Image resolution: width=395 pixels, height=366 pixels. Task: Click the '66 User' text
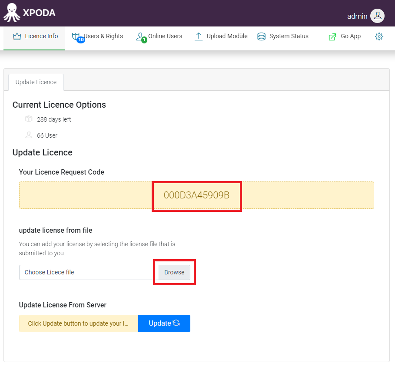pos(47,135)
